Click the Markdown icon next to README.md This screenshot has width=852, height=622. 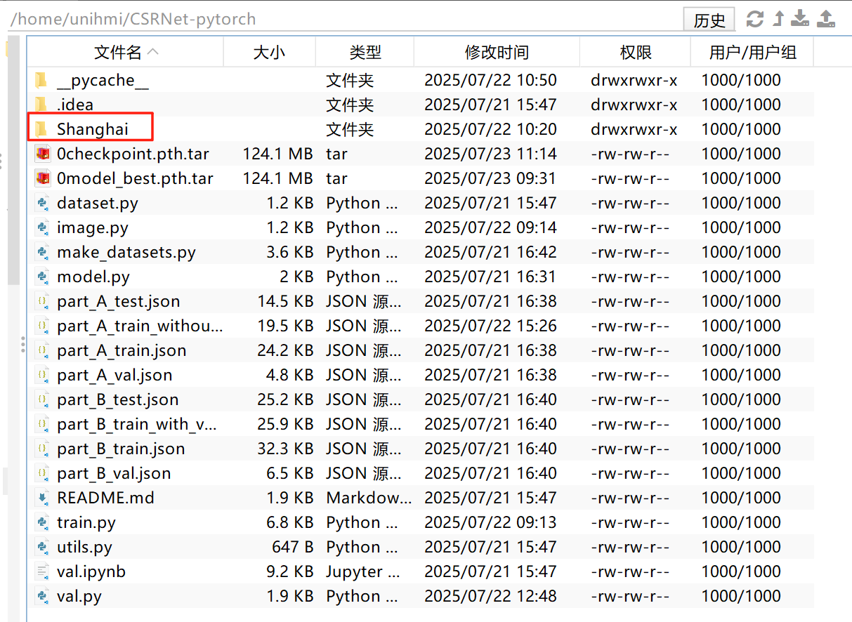(42, 498)
